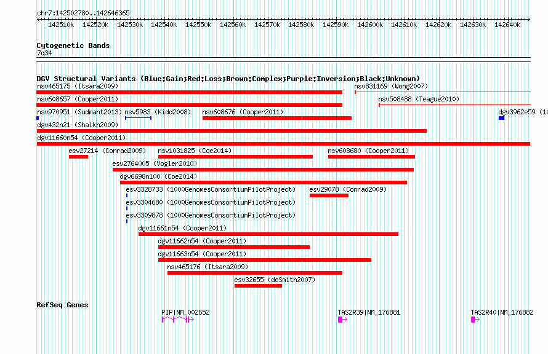Open esv29078 (Conrad2009) variant label

[x=348, y=189]
